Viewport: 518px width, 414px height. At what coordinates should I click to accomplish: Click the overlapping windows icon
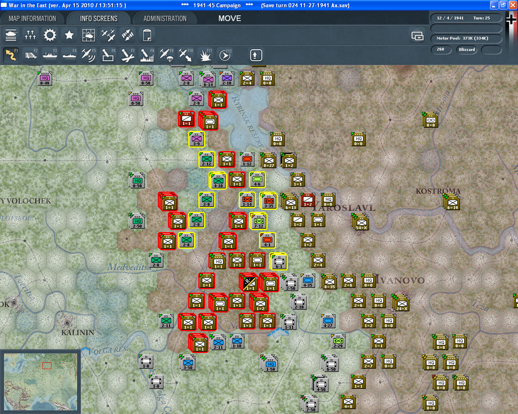coord(417,36)
